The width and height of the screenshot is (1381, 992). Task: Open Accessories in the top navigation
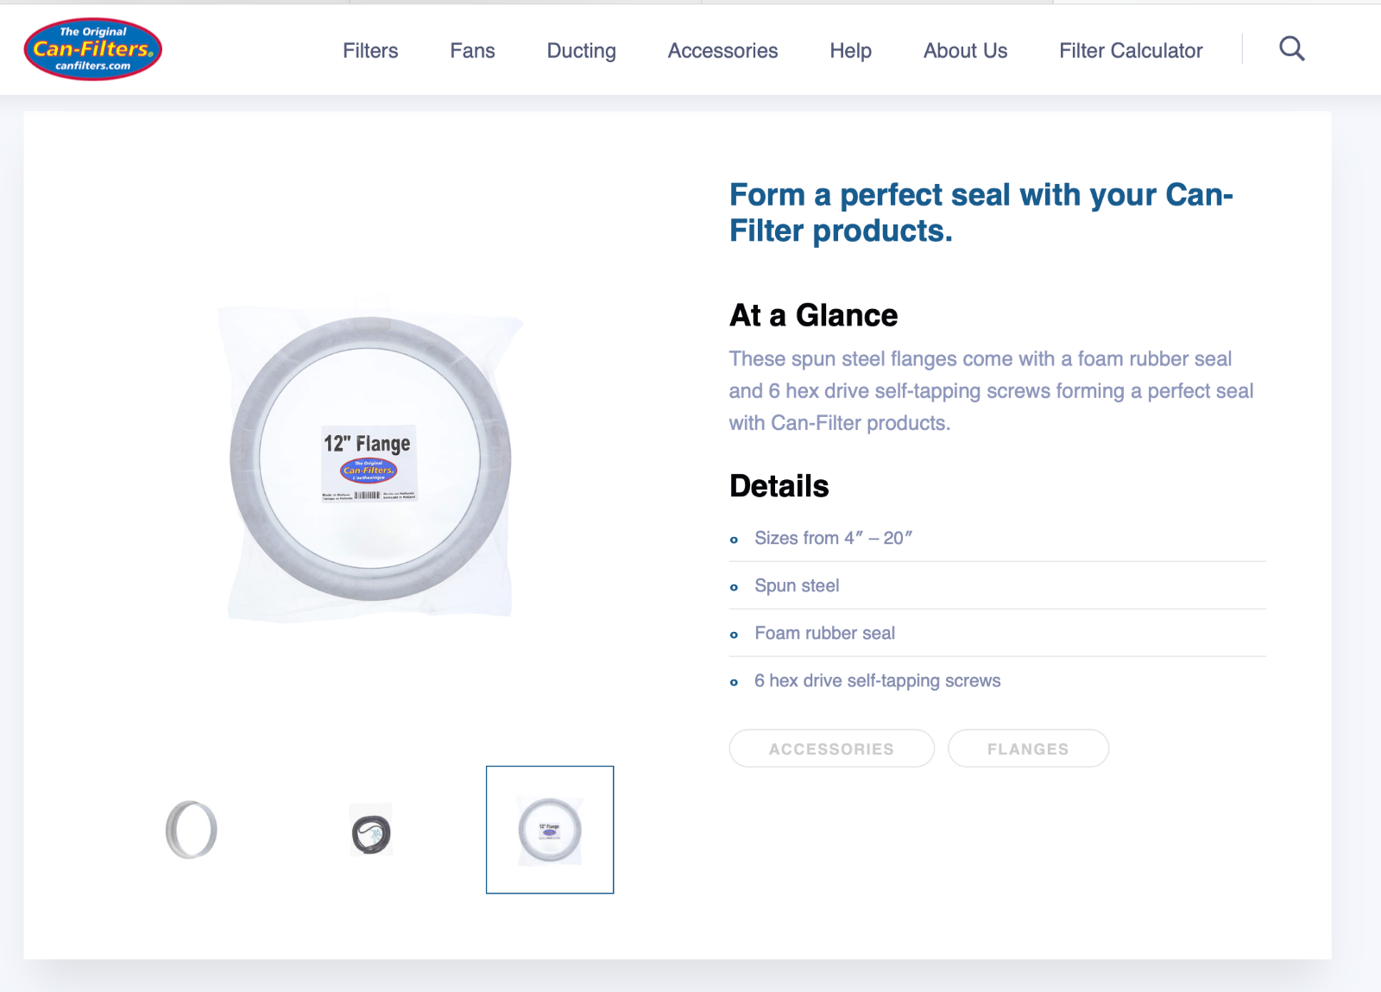coord(722,51)
